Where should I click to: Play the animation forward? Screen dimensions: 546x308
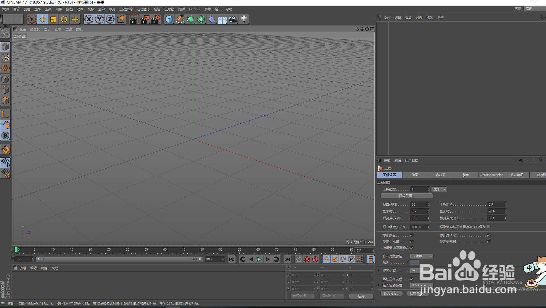(259, 259)
